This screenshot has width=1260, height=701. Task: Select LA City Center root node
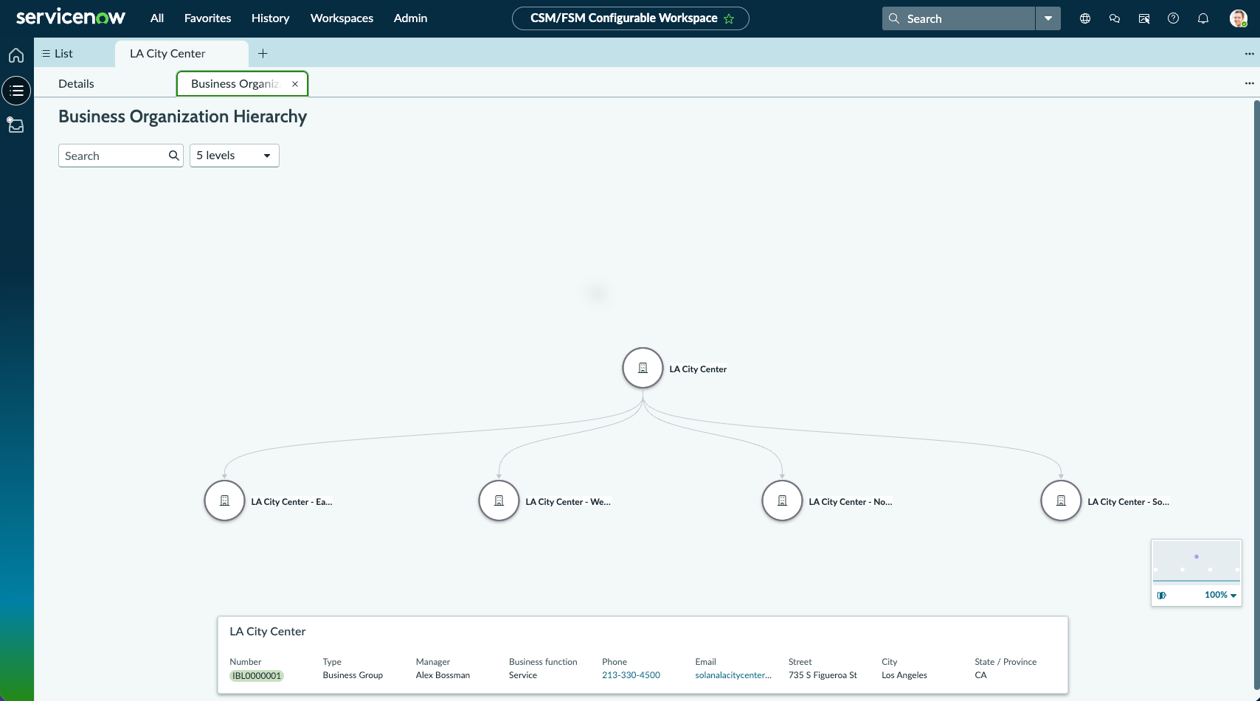[x=643, y=368]
